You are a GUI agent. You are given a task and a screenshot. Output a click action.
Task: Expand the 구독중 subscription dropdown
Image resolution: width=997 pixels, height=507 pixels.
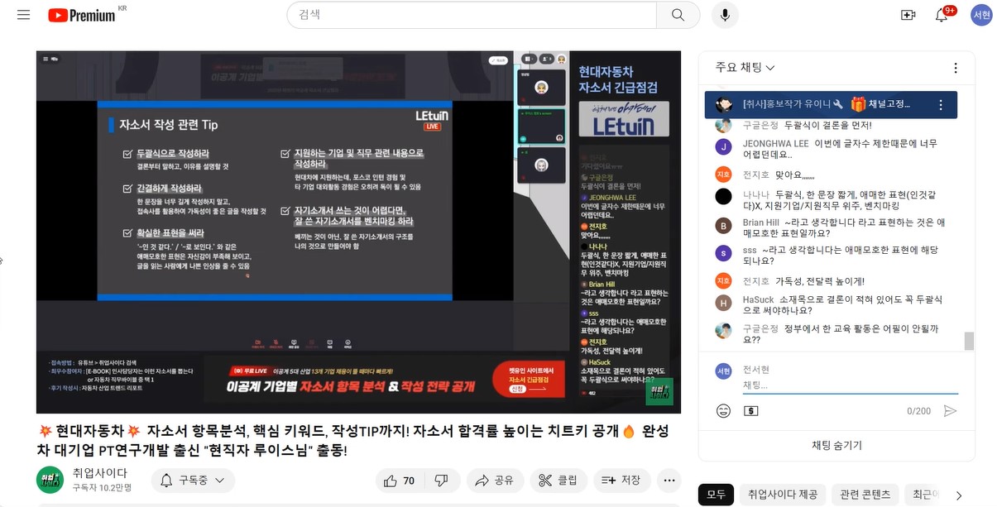[193, 481]
